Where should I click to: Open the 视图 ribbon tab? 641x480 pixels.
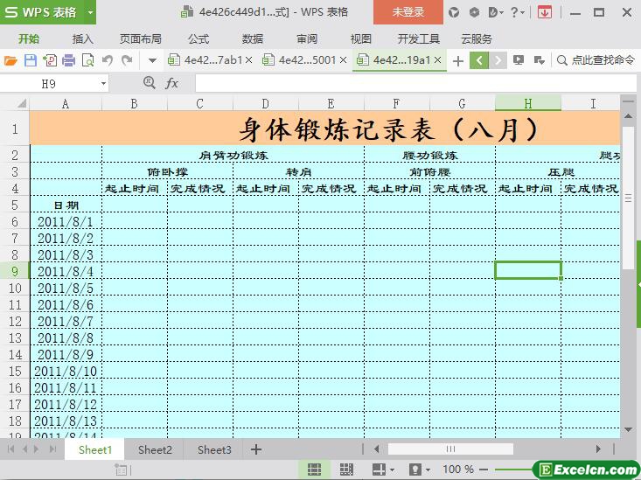pyautogui.click(x=360, y=38)
